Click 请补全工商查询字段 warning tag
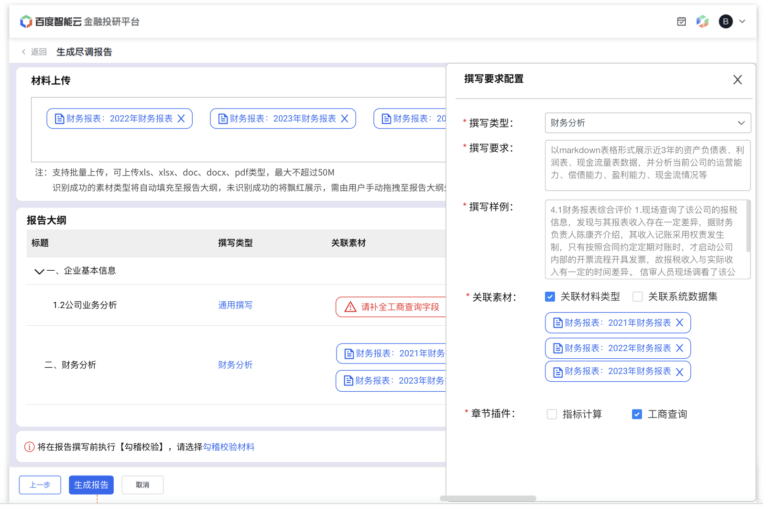The image size is (763, 507). [391, 307]
